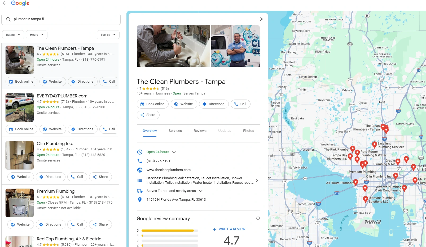View the faucet repair photo in detail panel
The height and width of the screenshot is (247, 426).
click(173, 46)
